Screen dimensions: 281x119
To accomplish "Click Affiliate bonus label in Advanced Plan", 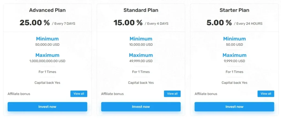I will click(x=19, y=94).
